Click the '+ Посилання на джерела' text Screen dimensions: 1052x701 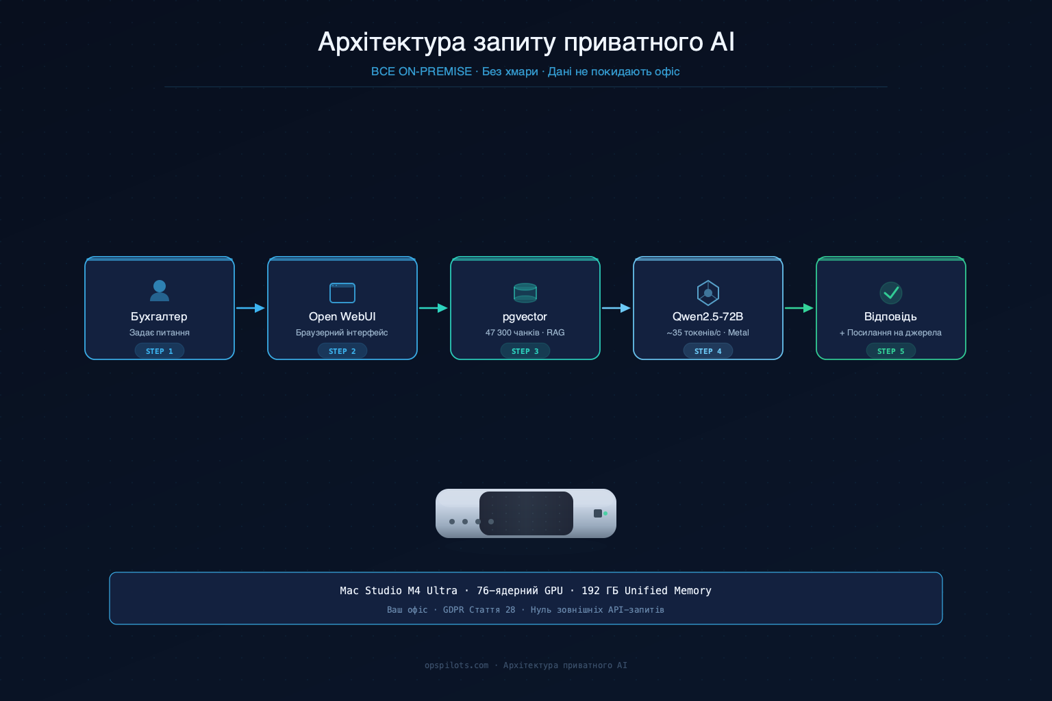click(890, 333)
